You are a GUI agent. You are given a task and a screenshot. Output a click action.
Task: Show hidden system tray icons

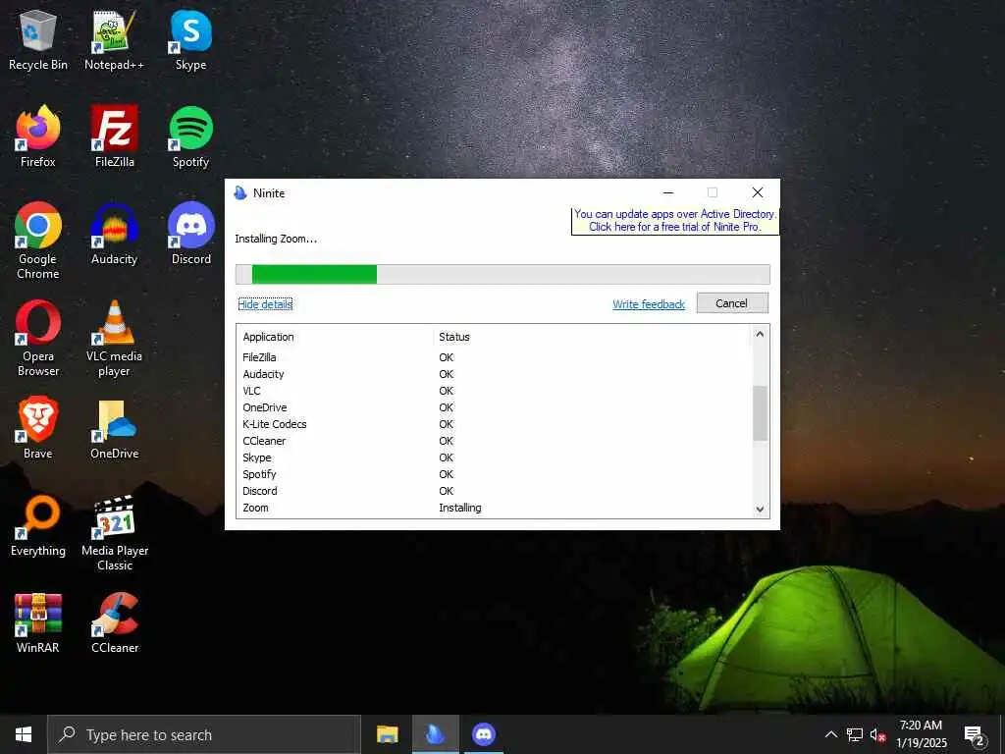tap(830, 734)
